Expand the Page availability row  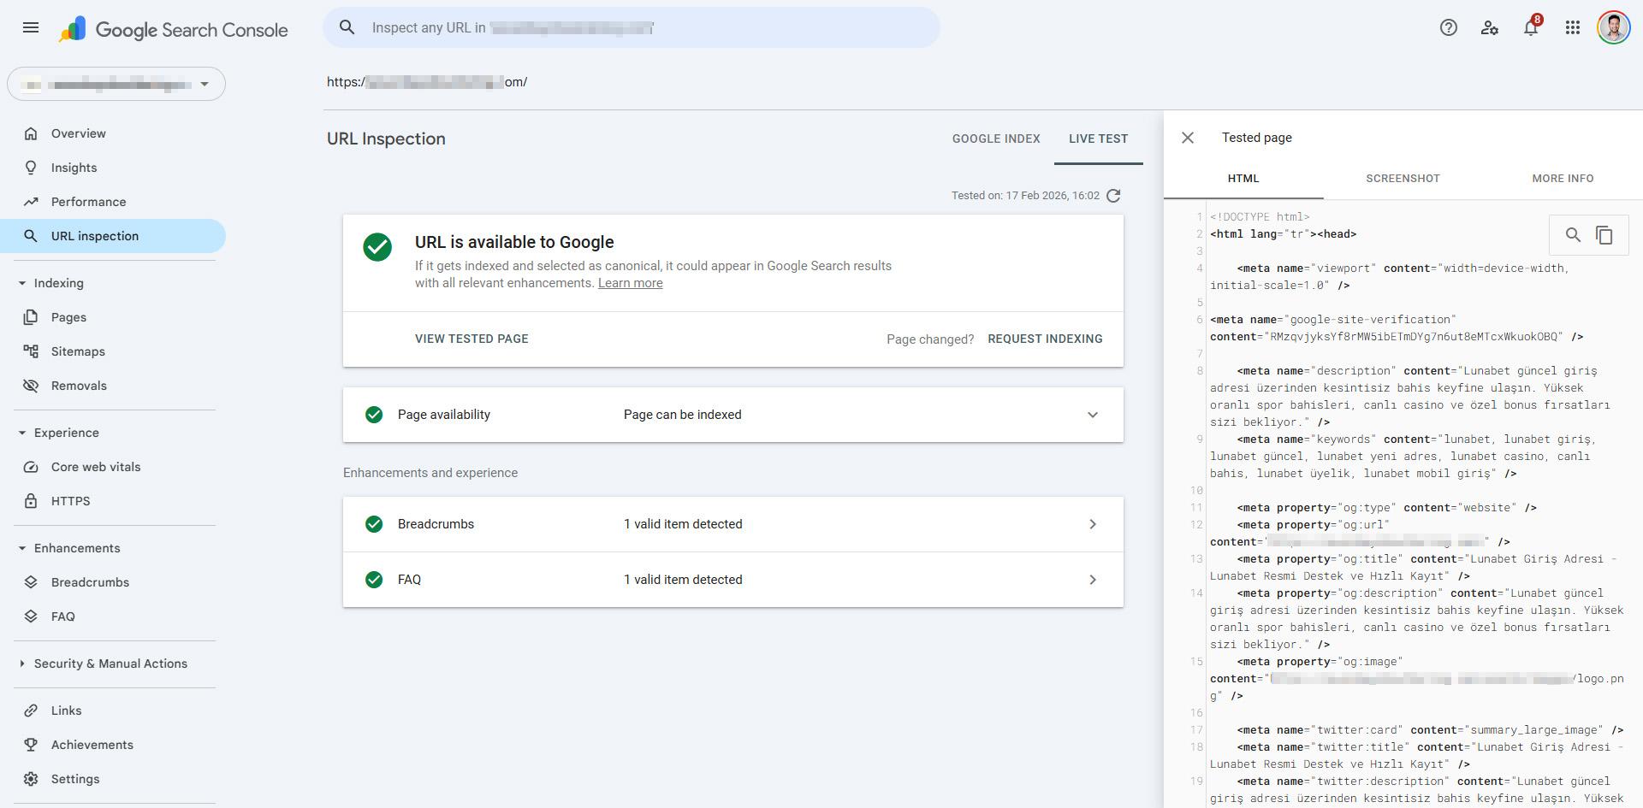tap(1092, 415)
